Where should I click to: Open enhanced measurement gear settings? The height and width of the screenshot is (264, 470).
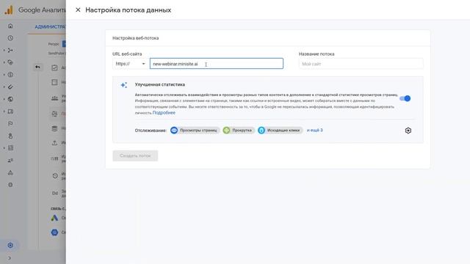click(408, 131)
